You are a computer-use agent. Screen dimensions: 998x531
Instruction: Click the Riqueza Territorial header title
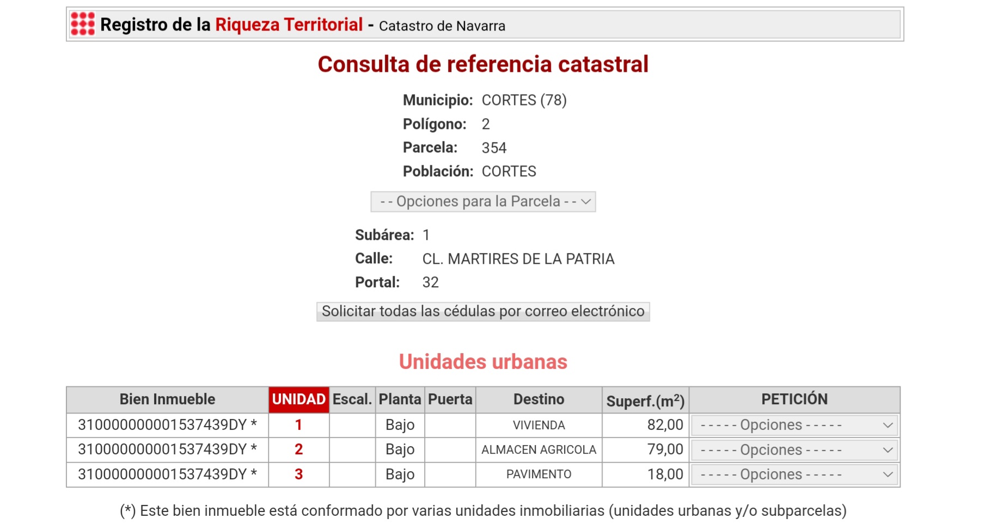coord(289,24)
